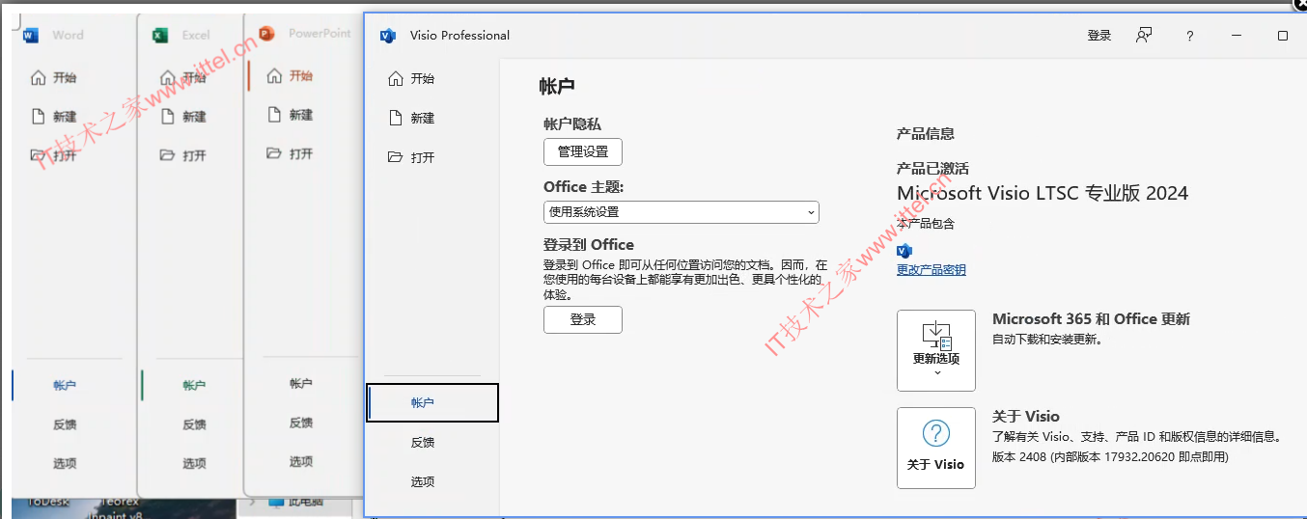1307x519 pixels.
Task: Click 登录 in the Visio title bar
Action: coord(1098,36)
